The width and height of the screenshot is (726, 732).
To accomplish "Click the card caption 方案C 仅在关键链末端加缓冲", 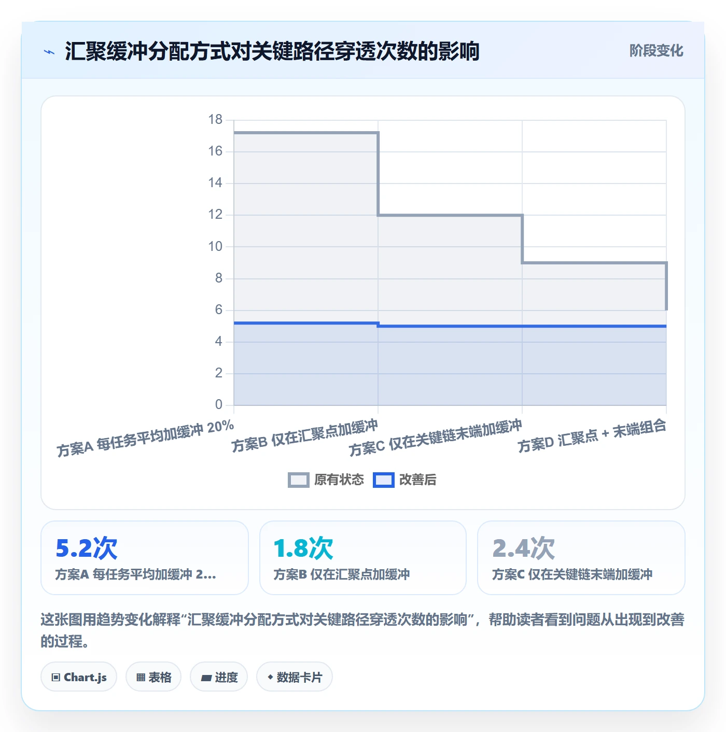I will 573,574.
